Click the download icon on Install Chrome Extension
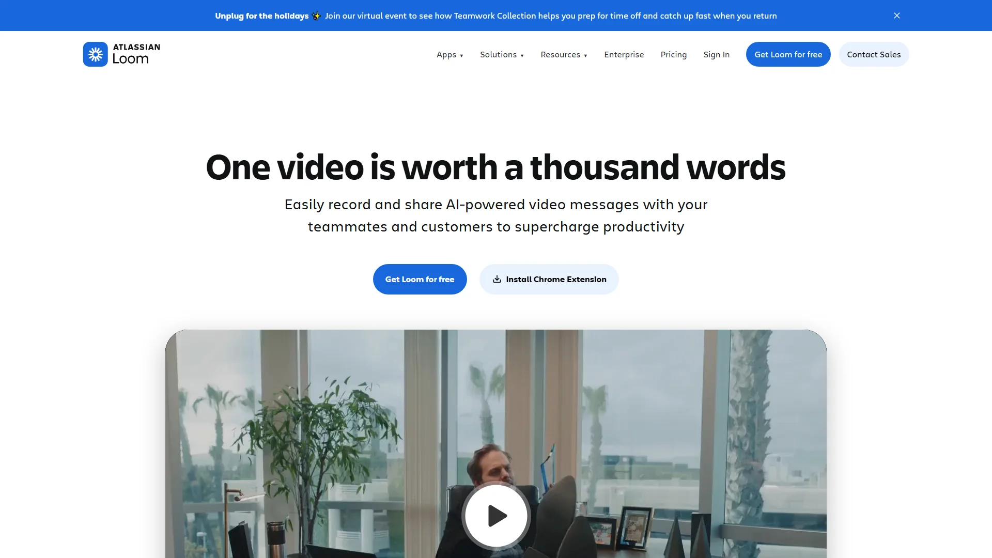Viewport: 992px width, 558px height. pos(497,279)
